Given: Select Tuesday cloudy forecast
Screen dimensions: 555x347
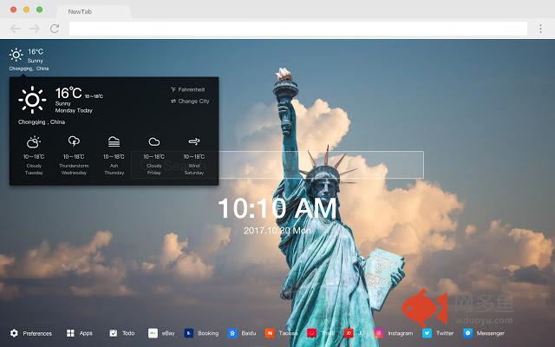Looking at the screenshot, I should (34, 156).
